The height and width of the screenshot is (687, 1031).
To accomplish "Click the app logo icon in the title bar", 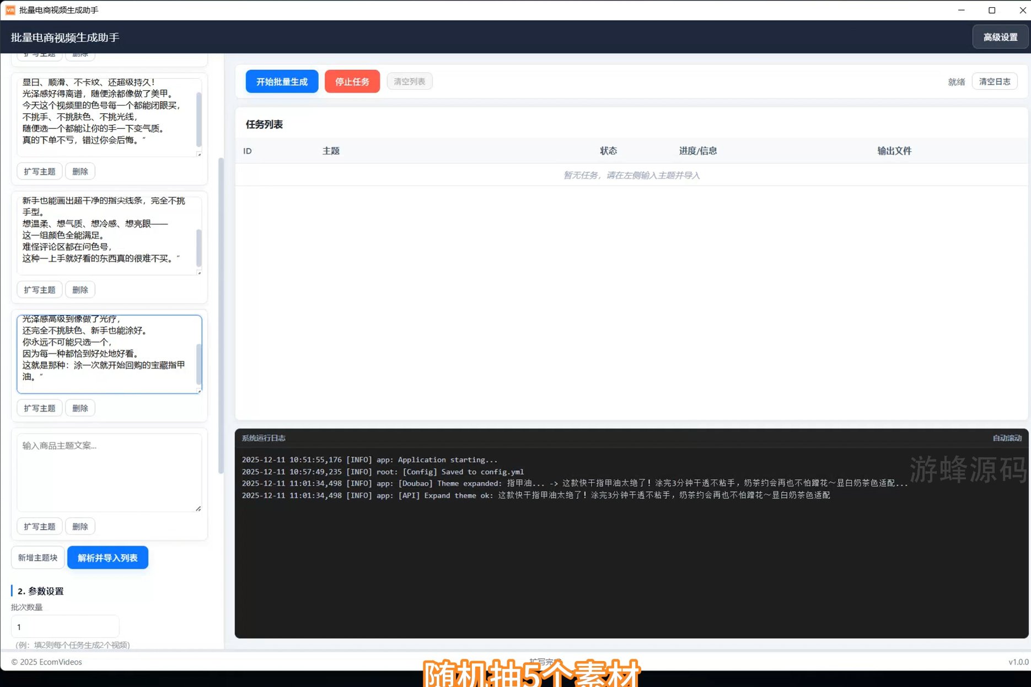I will click(x=10, y=10).
